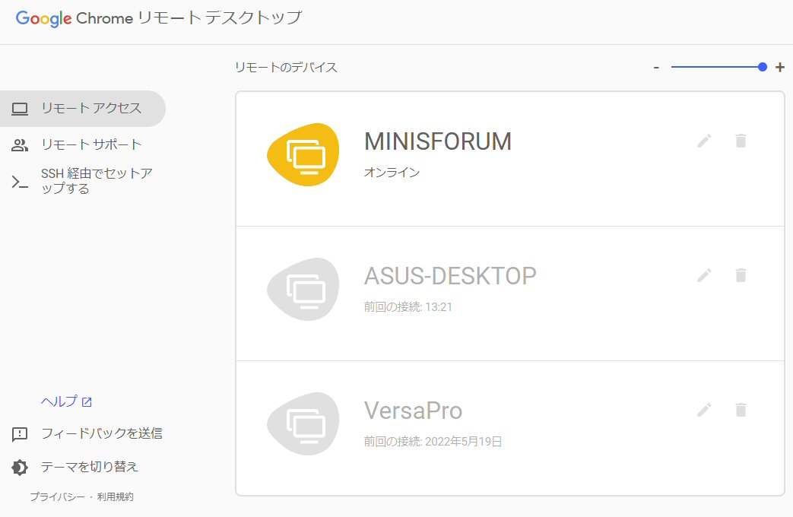Click the people icon beside リモート サポート
This screenshot has height=517, width=793.
[20, 145]
